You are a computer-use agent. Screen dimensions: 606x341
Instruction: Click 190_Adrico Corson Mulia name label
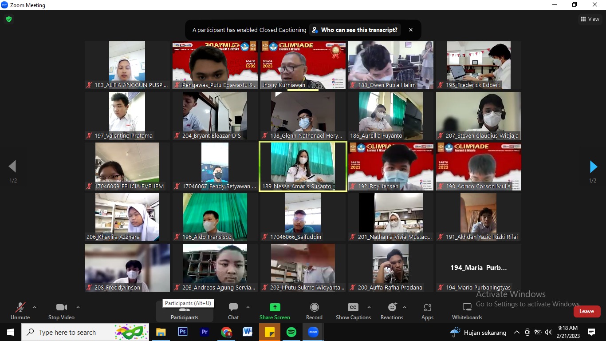[474, 186]
